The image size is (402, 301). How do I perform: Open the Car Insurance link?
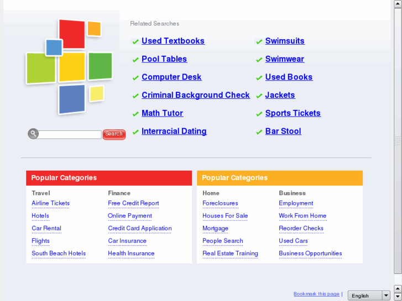[127, 241]
